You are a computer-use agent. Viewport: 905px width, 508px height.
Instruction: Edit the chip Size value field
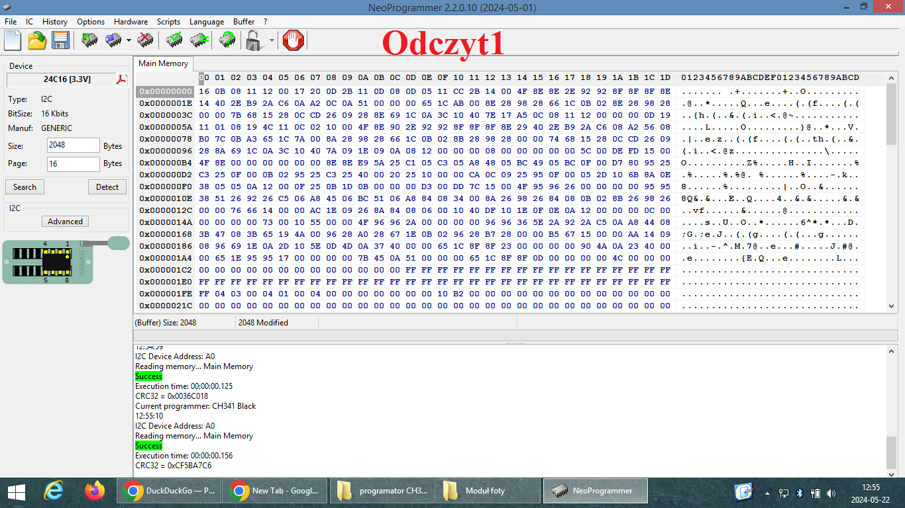pyautogui.click(x=73, y=144)
